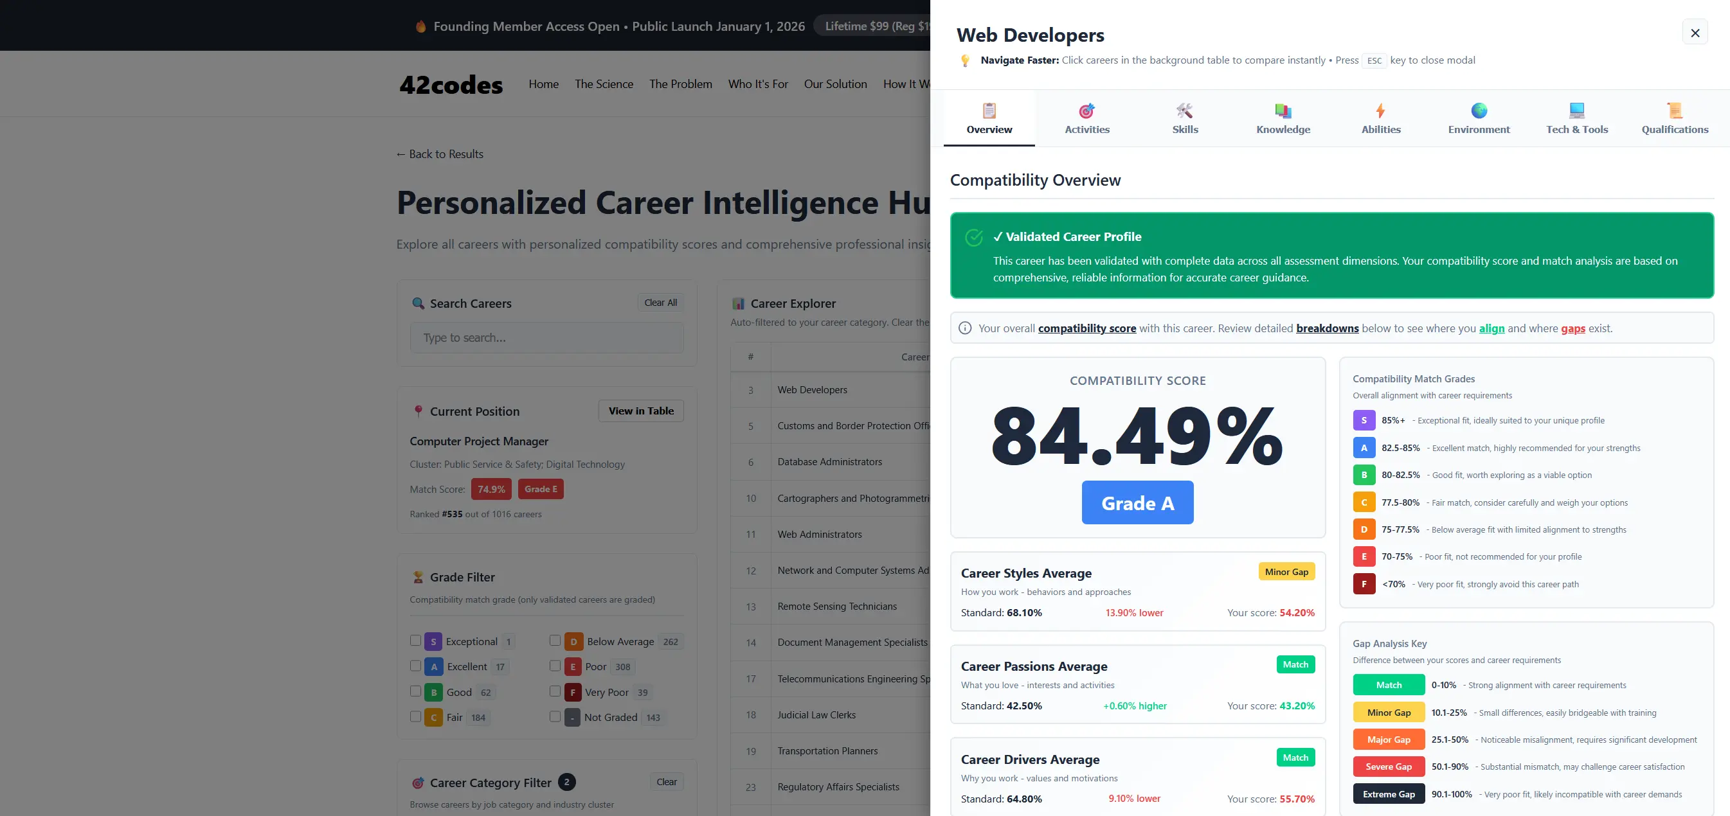Toggle the Not Graded filter checkbox
The height and width of the screenshot is (816, 1730).
(555, 716)
